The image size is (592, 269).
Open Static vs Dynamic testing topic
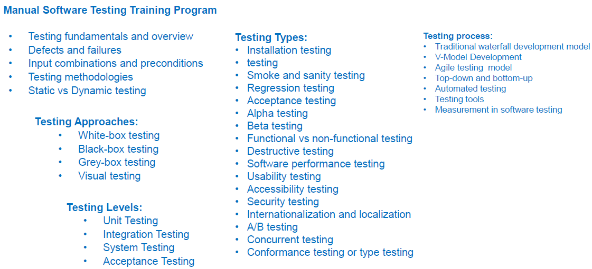[87, 91]
